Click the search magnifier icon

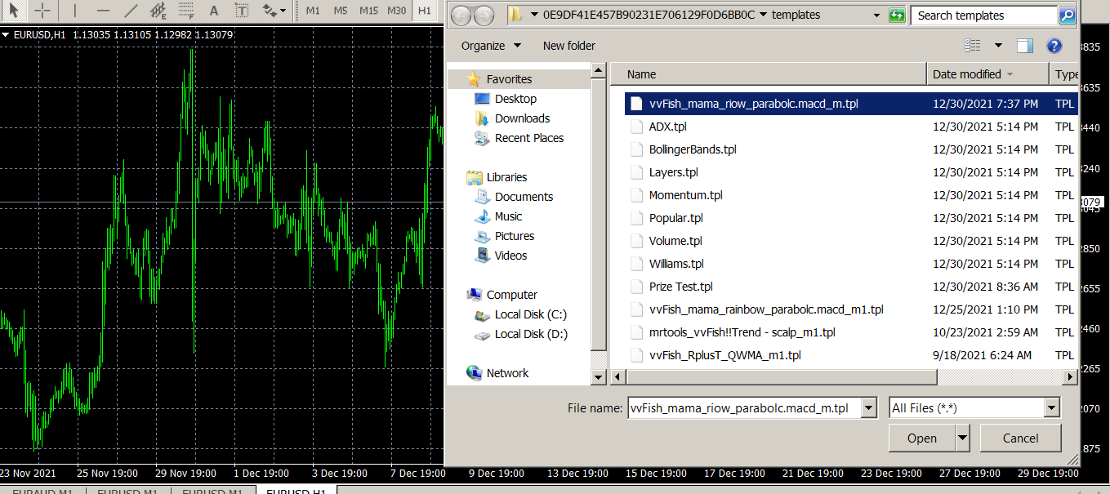(x=1067, y=16)
